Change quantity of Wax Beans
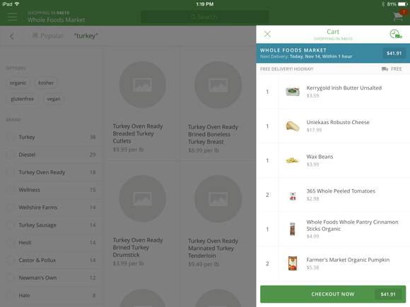Image resolution: width=410 pixels, height=307 pixels. (x=267, y=160)
